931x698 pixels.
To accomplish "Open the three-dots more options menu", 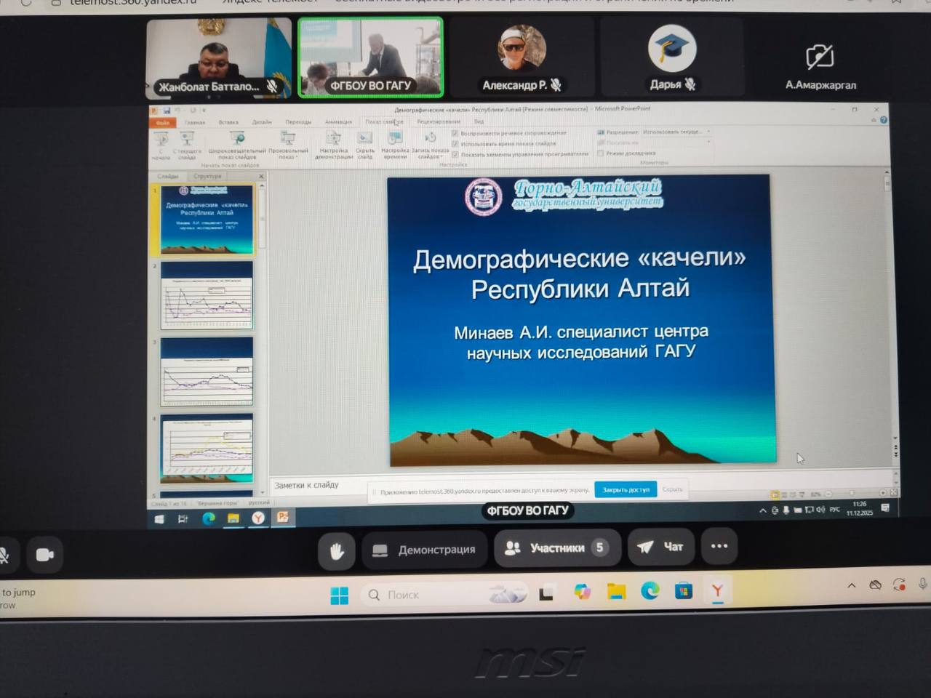I will click(719, 547).
